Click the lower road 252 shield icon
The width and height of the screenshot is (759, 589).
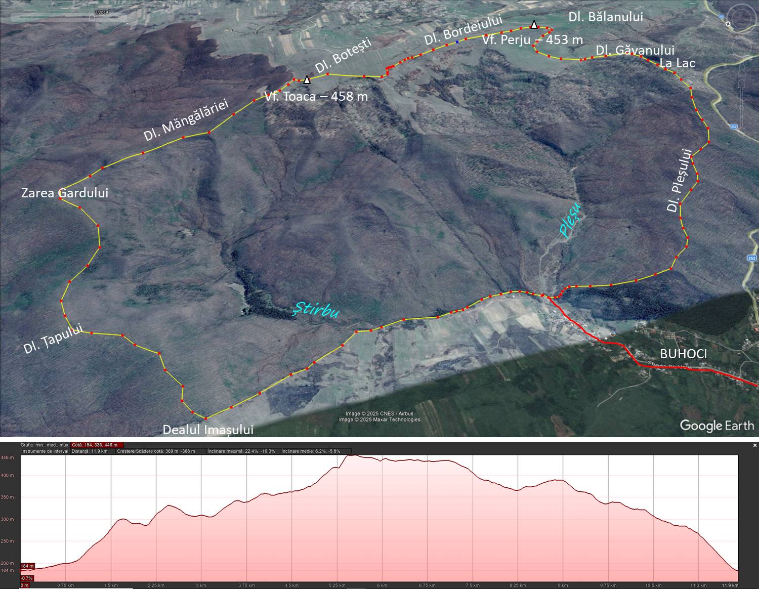coord(752,258)
